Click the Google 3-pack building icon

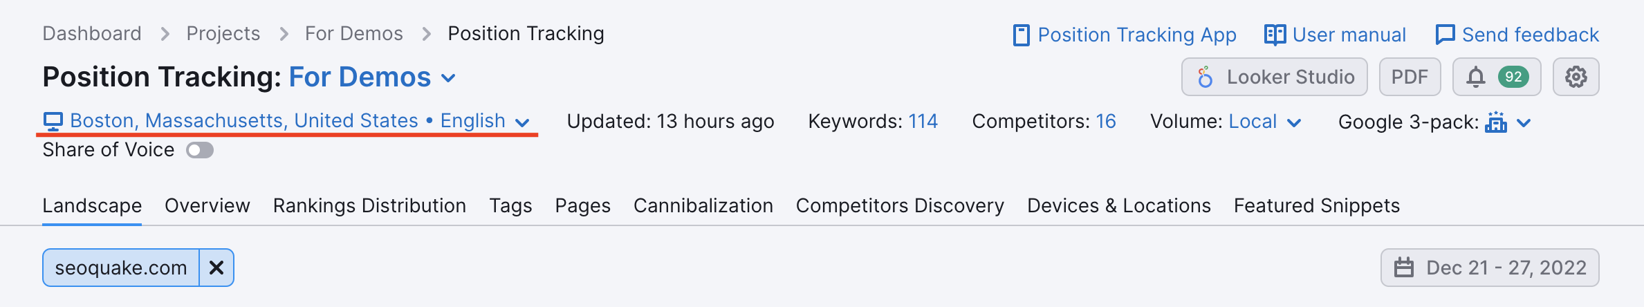click(1496, 122)
